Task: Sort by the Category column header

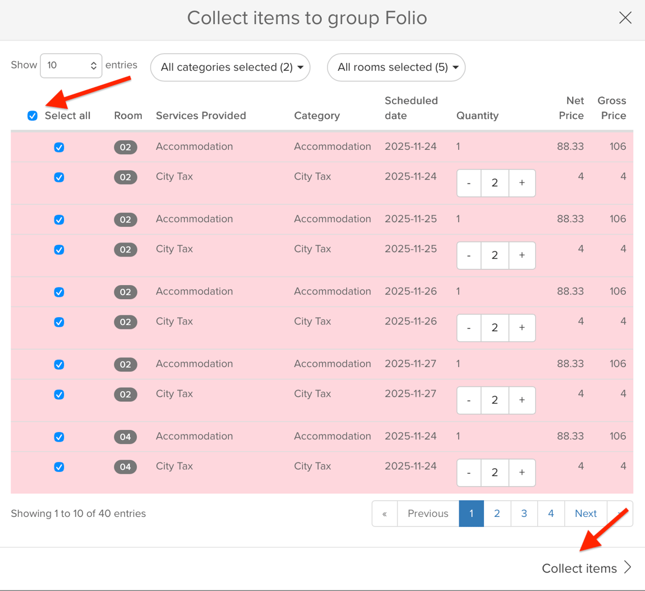Action: point(317,116)
